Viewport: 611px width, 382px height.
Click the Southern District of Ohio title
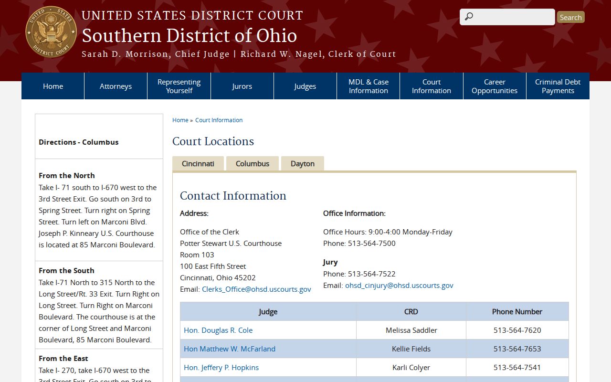189,36
